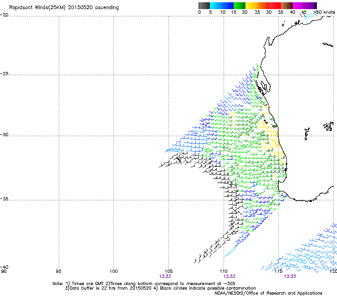Click the longitude label 110
The image size is (337, 296).
[224, 271]
